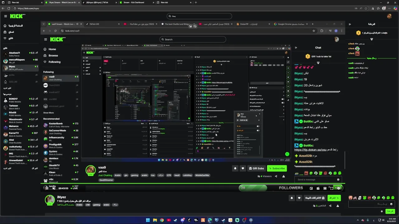The width and height of the screenshot is (399, 224).
Task: Click the green chat send button
Action: pos(390,211)
